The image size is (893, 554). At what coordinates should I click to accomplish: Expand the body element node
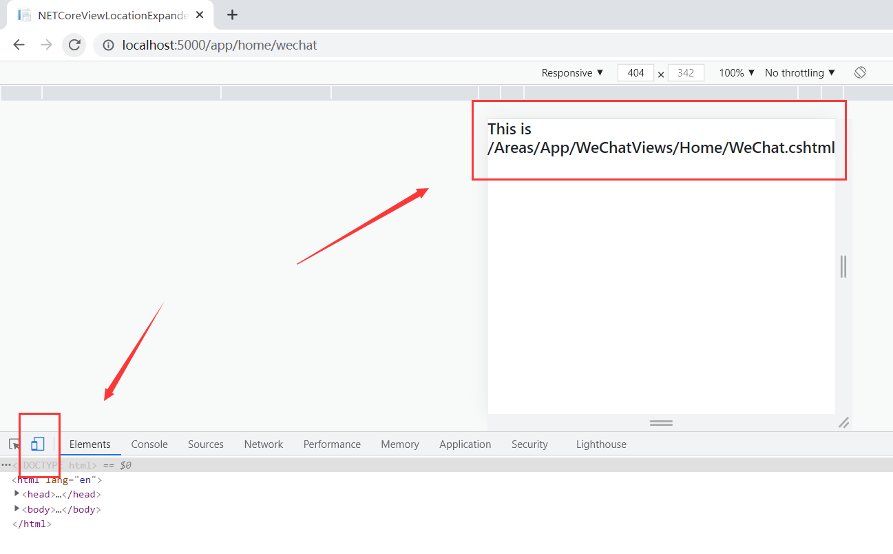tap(17, 509)
